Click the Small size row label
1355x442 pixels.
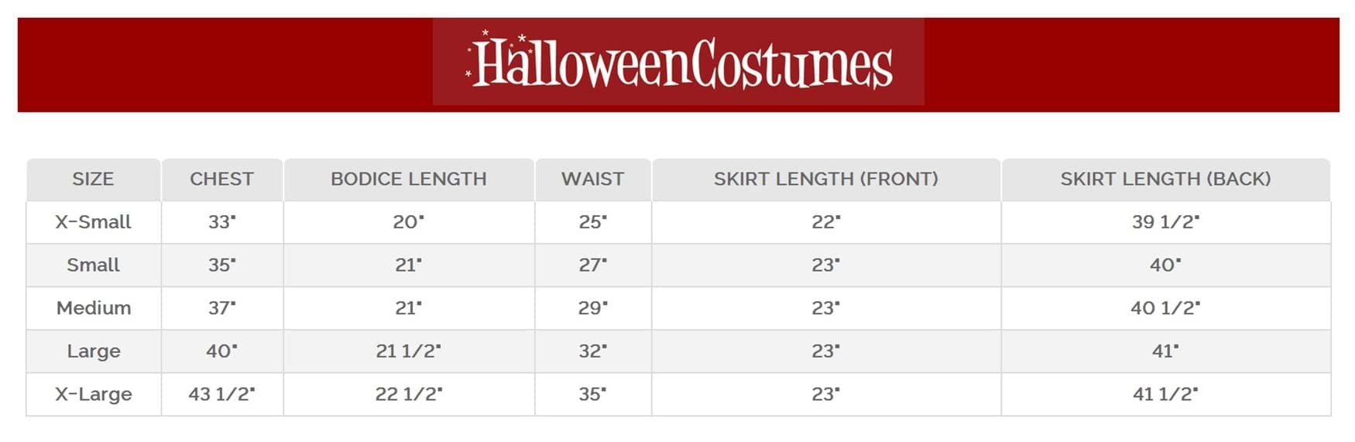click(93, 266)
